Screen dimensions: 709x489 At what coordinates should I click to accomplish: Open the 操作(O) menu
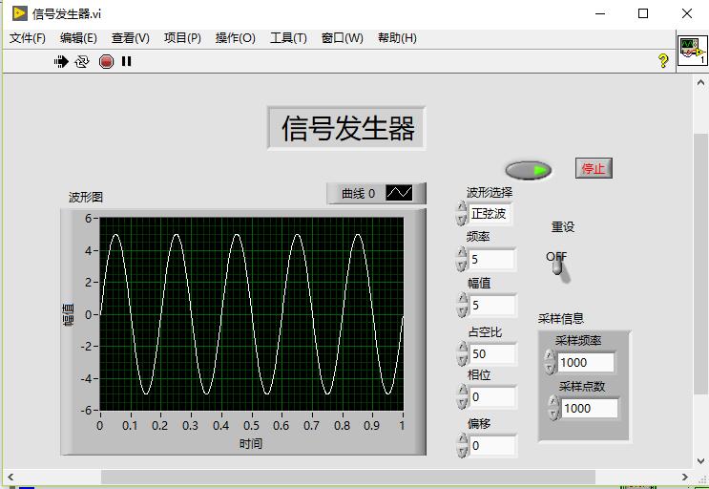[x=235, y=38]
